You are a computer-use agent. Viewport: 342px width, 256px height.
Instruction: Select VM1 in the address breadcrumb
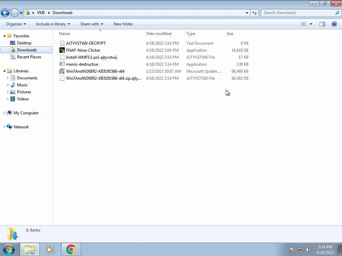pyautogui.click(x=41, y=13)
